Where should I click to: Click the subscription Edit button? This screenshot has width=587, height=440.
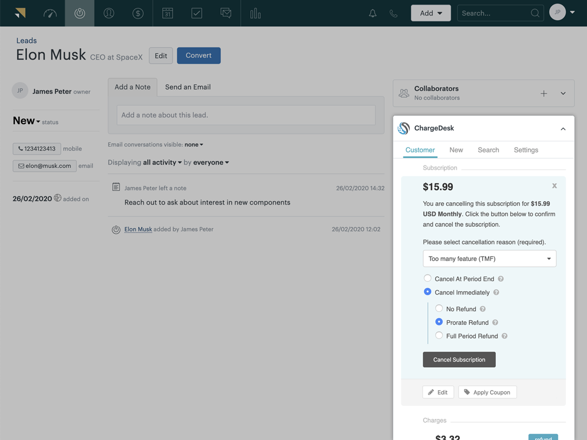click(438, 392)
